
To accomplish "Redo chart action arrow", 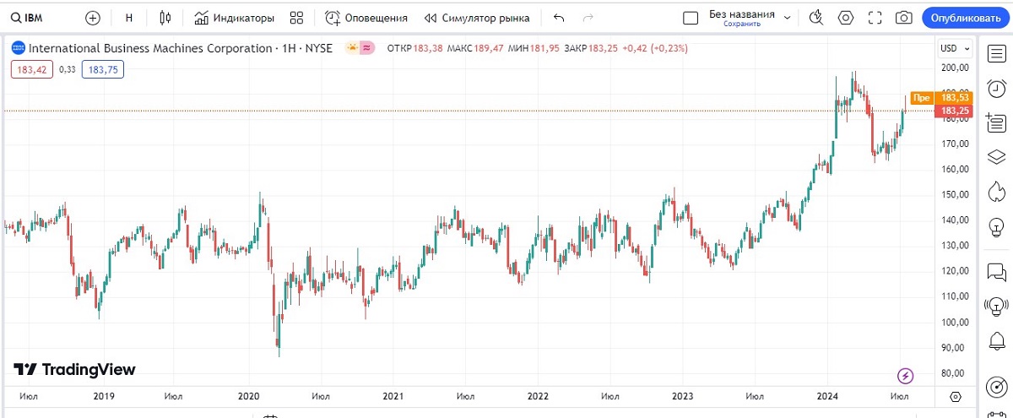I will (588, 18).
